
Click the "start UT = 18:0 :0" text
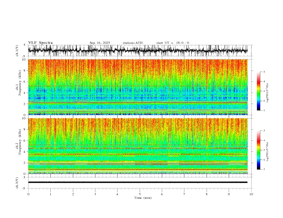click(173, 43)
